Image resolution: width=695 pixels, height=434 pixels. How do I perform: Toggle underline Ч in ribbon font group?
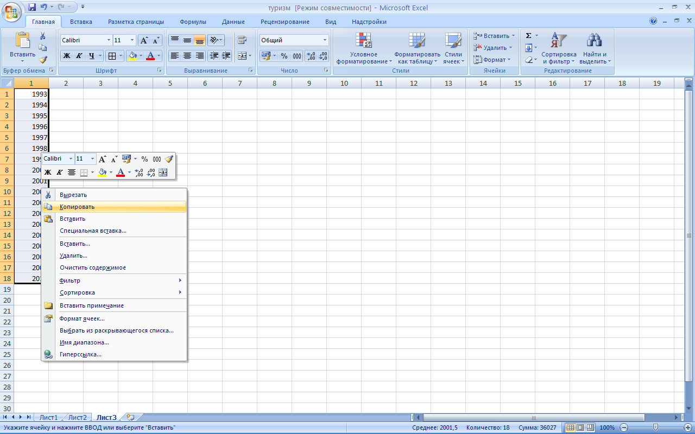92,56
